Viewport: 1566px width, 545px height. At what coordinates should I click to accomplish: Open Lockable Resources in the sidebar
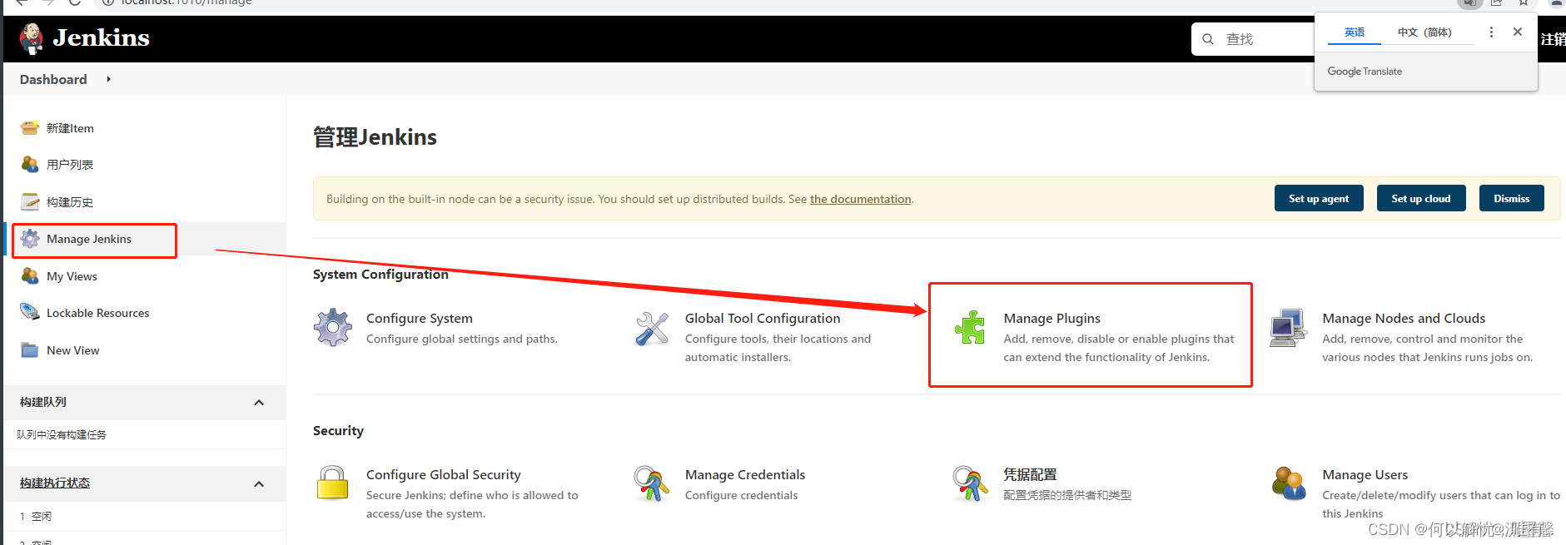point(98,313)
